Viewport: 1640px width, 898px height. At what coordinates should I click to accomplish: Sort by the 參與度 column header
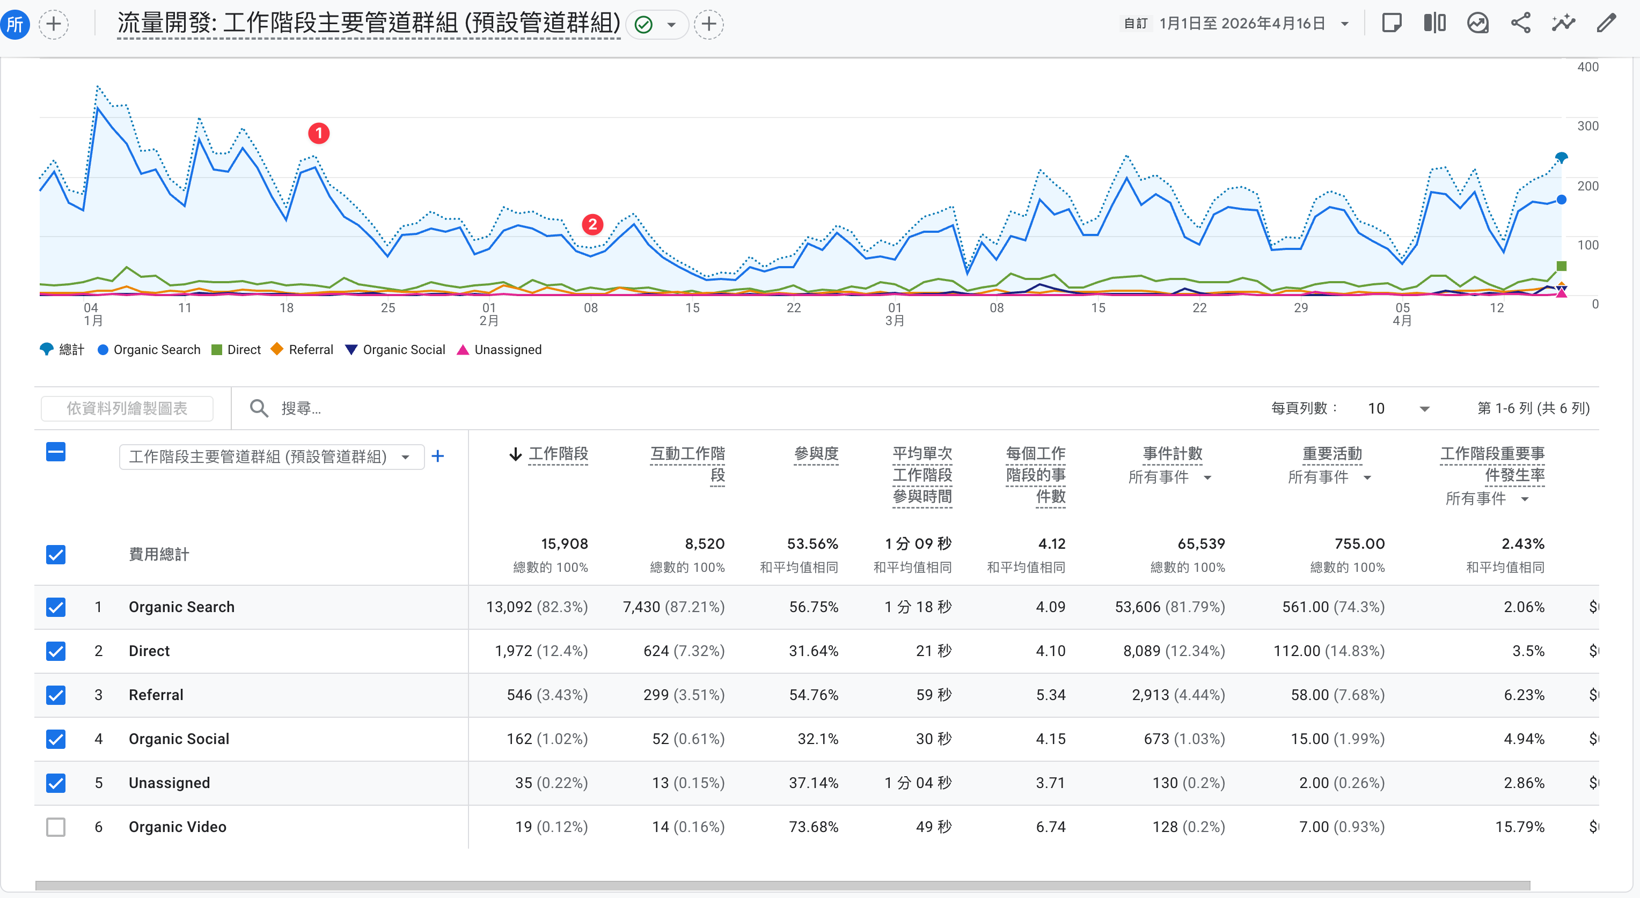click(816, 454)
